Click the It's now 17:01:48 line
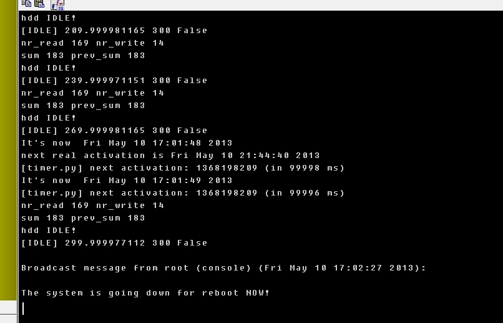The width and height of the screenshot is (503, 323). [x=127, y=143]
